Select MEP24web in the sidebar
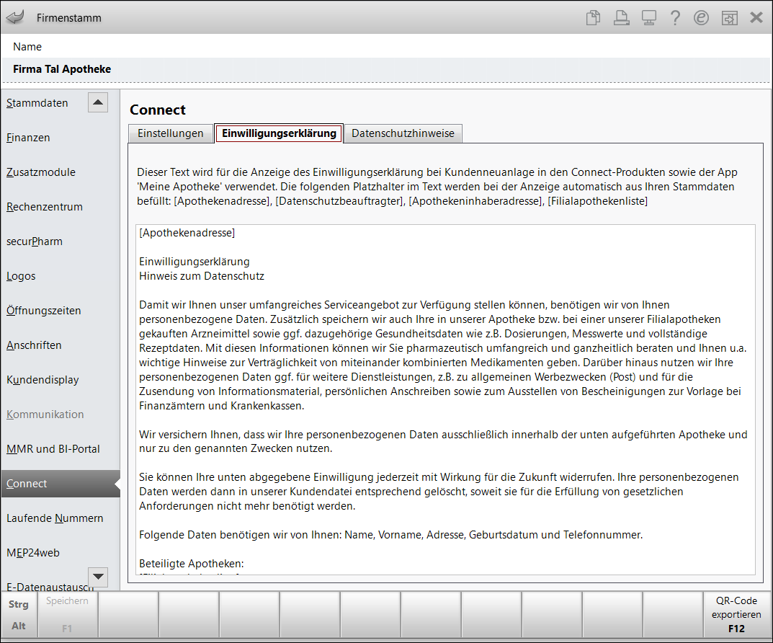The image size is (773, 643). [x=33, y=553]
